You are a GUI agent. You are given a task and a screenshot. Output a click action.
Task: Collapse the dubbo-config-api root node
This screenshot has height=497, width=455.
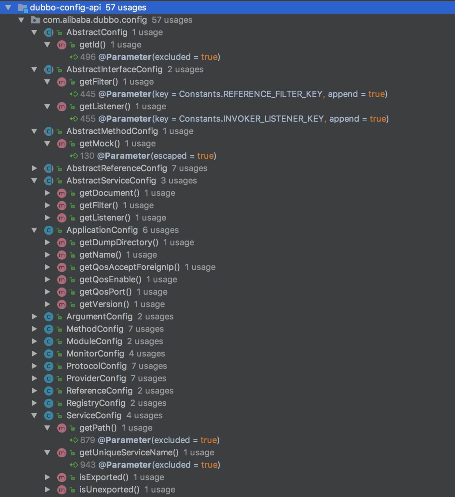(x=8, y=7)
